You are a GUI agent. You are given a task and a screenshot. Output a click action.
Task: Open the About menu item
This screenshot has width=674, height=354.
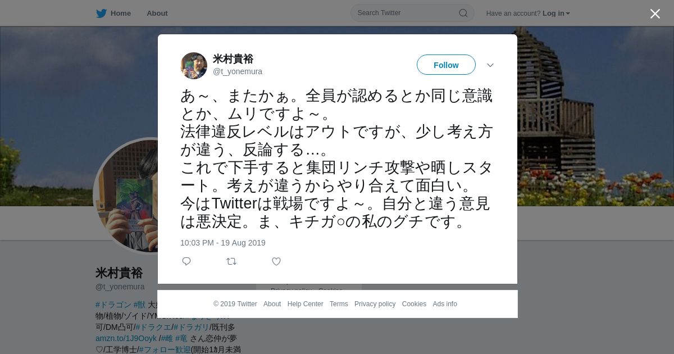[x=157, y=13]
